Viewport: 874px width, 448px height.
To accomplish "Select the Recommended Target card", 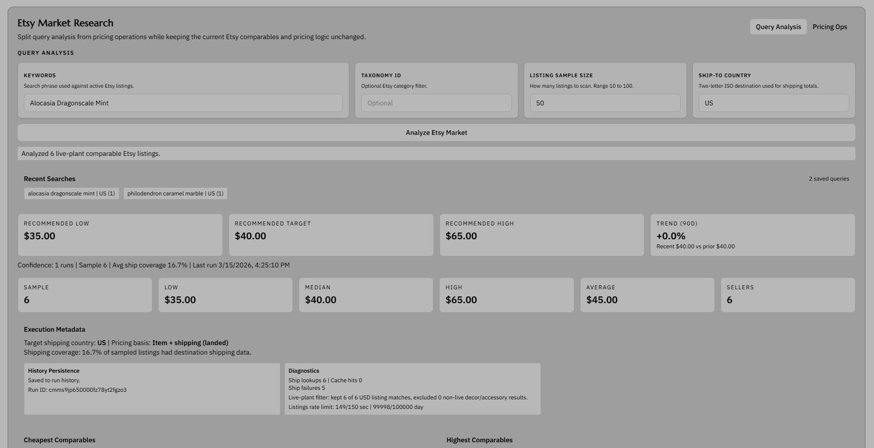I will click(331, 234).
